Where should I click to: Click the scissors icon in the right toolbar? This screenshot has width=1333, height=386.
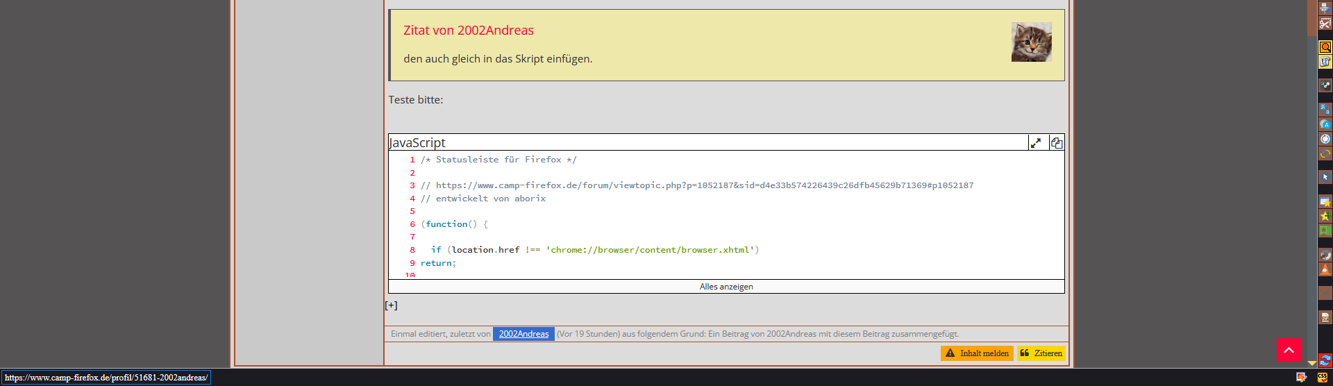click(x=1325, y=24)
